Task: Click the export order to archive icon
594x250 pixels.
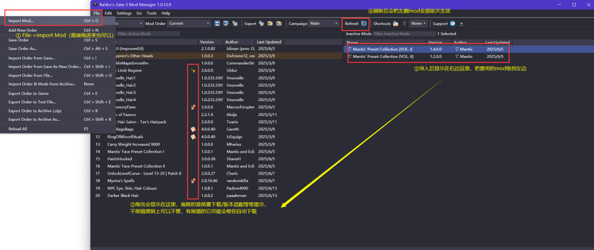Action: (x=279, y=24)
